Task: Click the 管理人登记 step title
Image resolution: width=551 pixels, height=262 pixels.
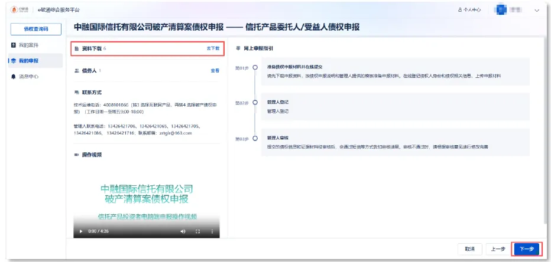Action: 278,102
